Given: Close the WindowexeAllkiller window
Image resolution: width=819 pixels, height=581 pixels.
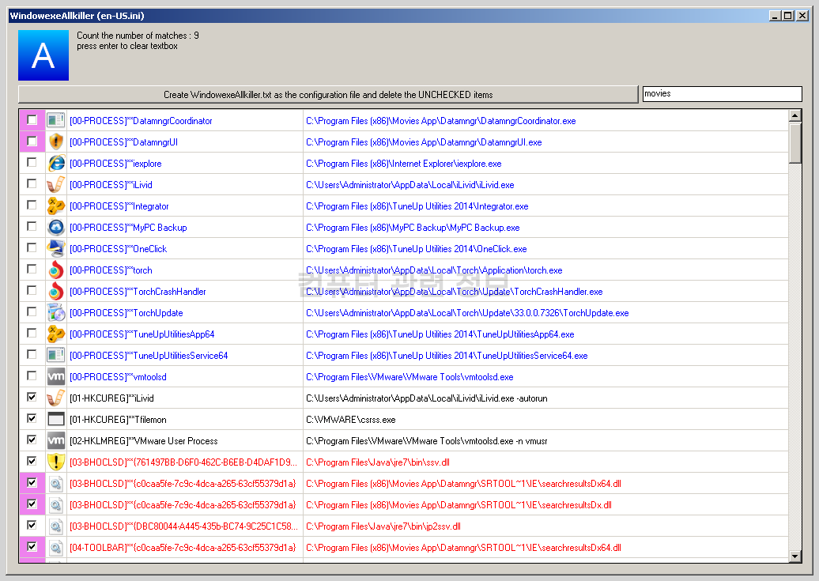Looking at the screenshot, I should pos(802,16).
